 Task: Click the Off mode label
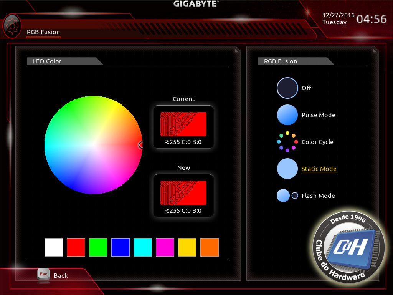(306, 88)
